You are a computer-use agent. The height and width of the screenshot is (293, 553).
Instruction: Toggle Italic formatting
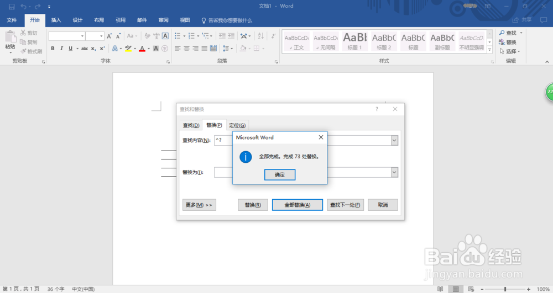(61, 49)
